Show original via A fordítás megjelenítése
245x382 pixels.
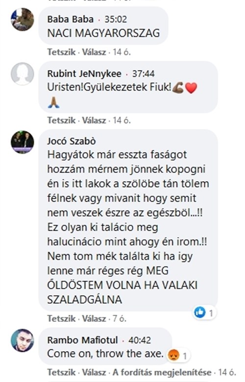pyautogui.click(x=162, y=373)
